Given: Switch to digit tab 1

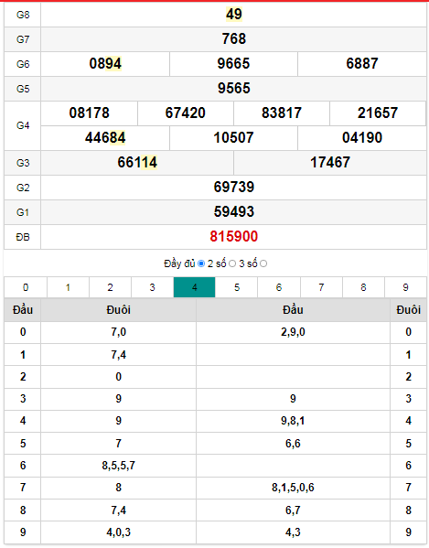Looking at the screenshot, I should coord(68,287).
